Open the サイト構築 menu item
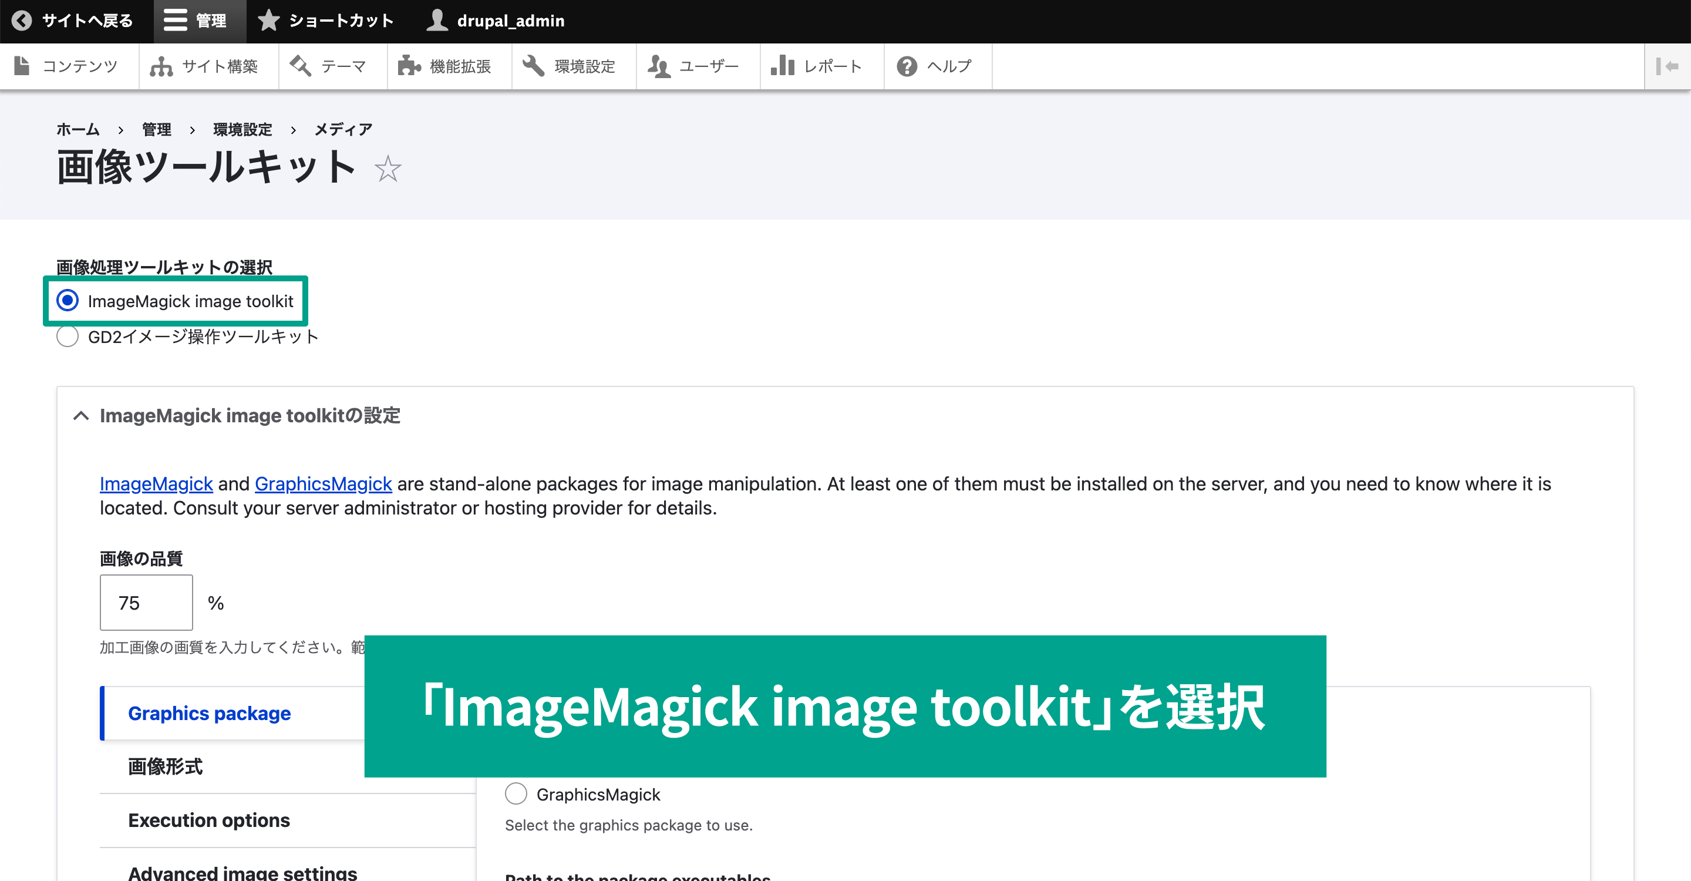Viewport: 1691px width, 881px height. [209, 66]
